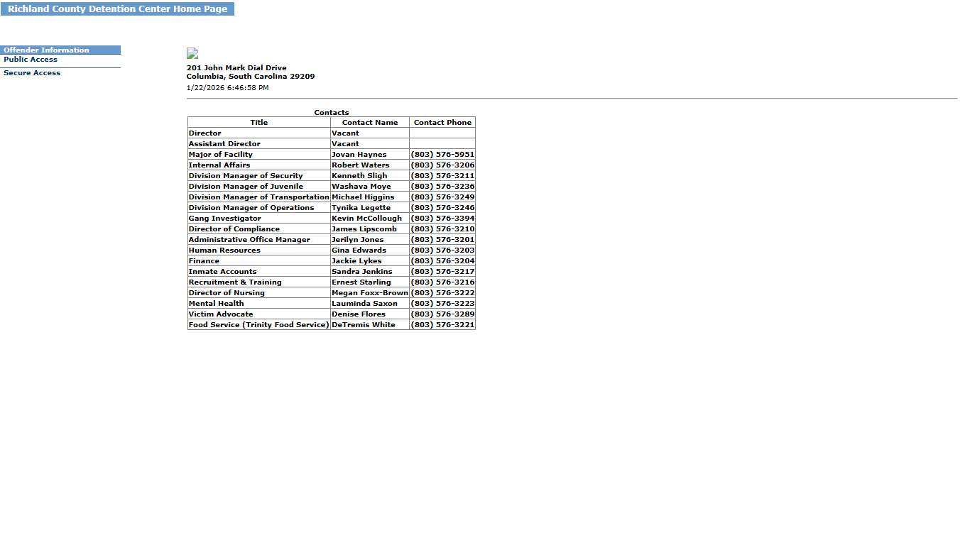
Task: Select the Offender Information menu header
Action: click(x=47, y=50)
